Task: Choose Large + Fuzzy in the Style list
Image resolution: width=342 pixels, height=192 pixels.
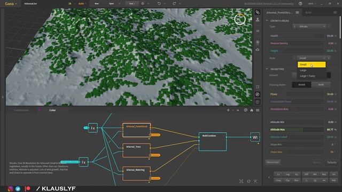Action: click(312, 76)
